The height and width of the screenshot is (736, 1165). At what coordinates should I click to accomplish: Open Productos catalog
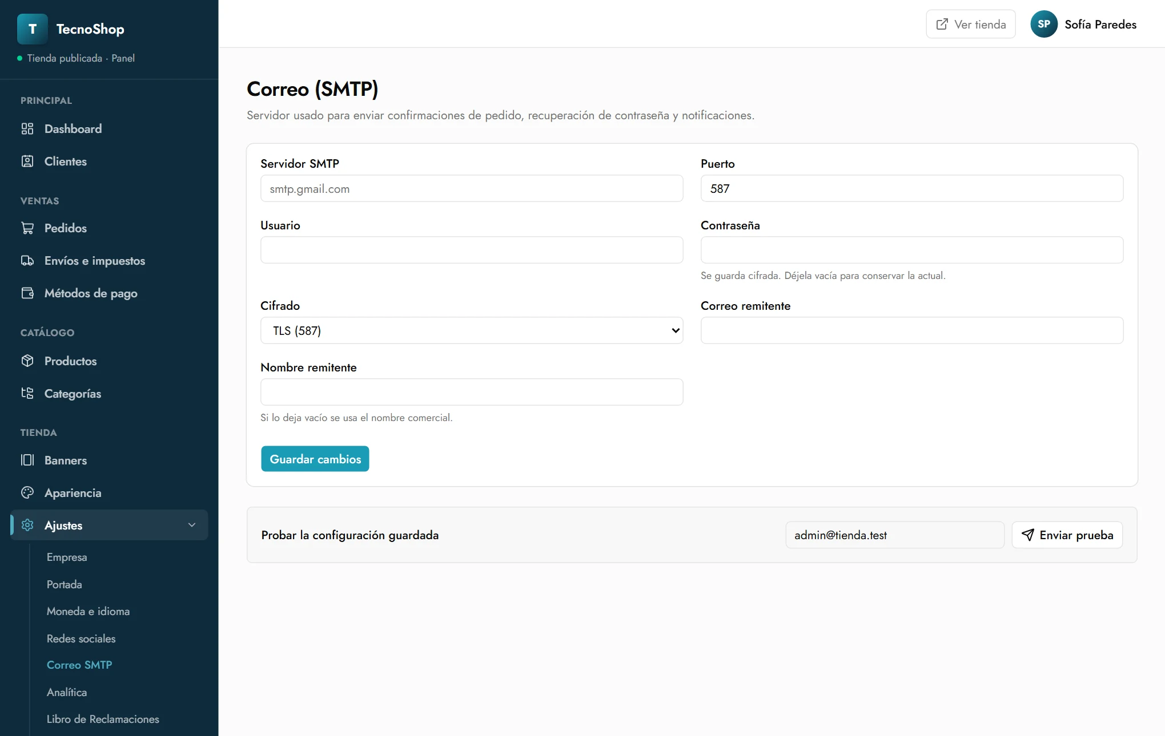[x=109, y=361]
